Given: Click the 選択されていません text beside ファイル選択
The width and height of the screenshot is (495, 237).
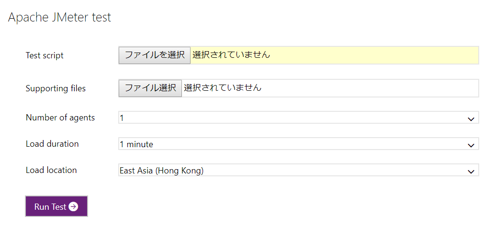Looking at the screenshot, I should [223, 87].
